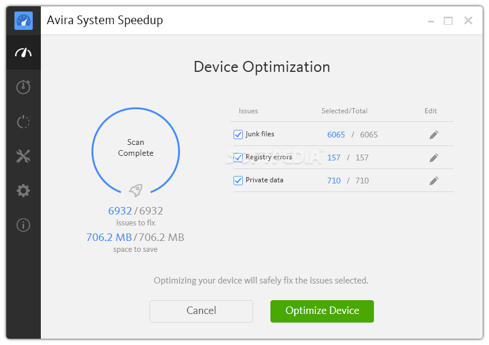
Task: Open the wrench and screwdriver tools icon
Action: [24, 156]
